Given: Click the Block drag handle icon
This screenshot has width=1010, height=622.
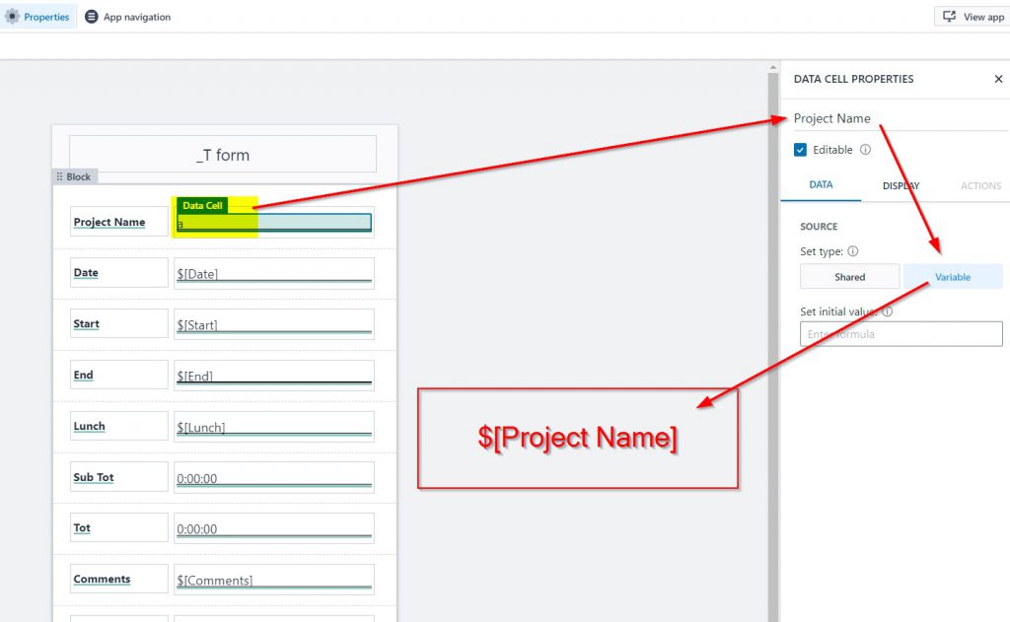Looking at the screenshot, I should coord(59,176).
